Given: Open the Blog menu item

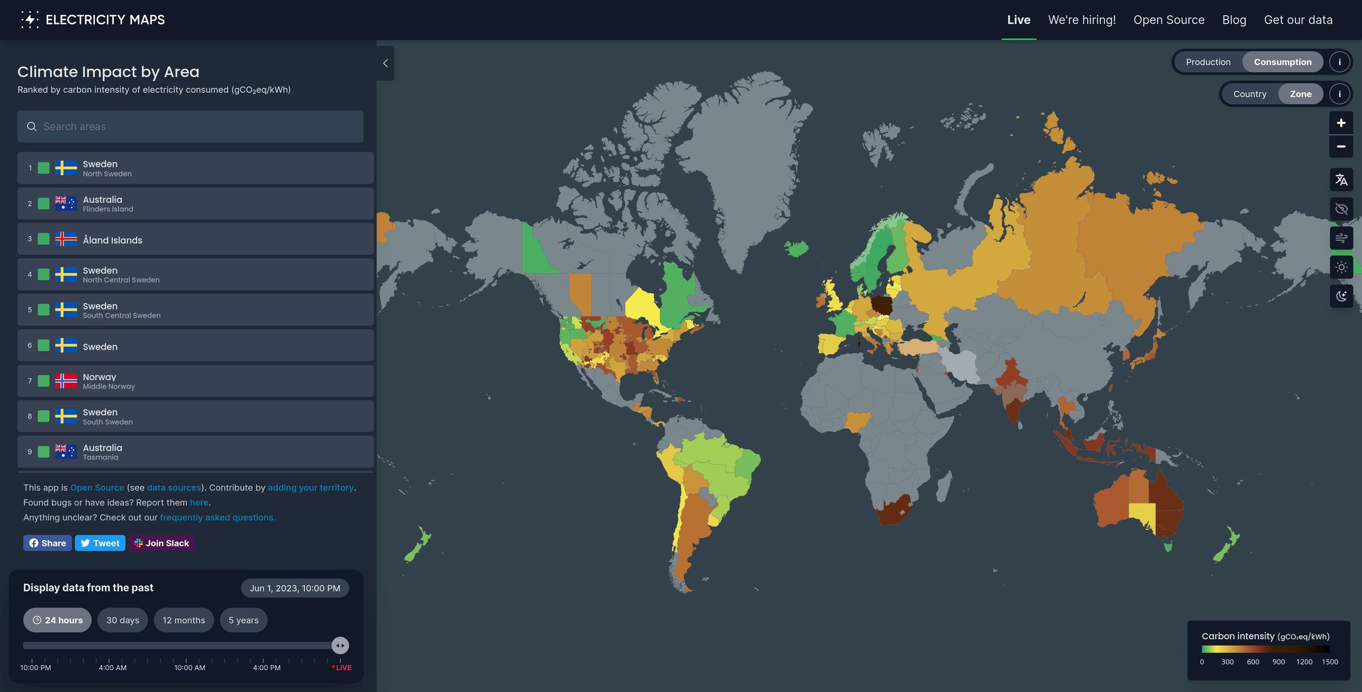Looking at the screenshot, I should tap(1234, 20).
